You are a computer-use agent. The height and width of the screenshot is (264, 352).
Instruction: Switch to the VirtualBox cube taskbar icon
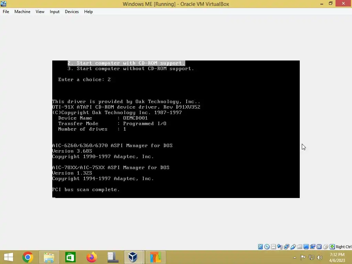(133, 257)
